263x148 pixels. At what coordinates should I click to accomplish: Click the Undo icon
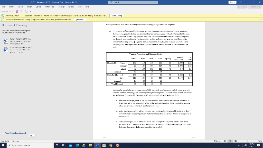(x=21, y=11)
